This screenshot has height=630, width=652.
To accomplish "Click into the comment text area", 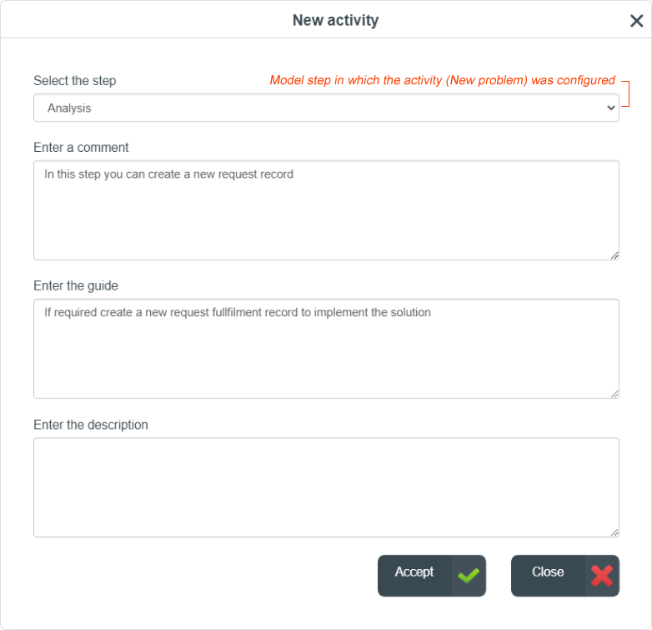I will 326,210.
